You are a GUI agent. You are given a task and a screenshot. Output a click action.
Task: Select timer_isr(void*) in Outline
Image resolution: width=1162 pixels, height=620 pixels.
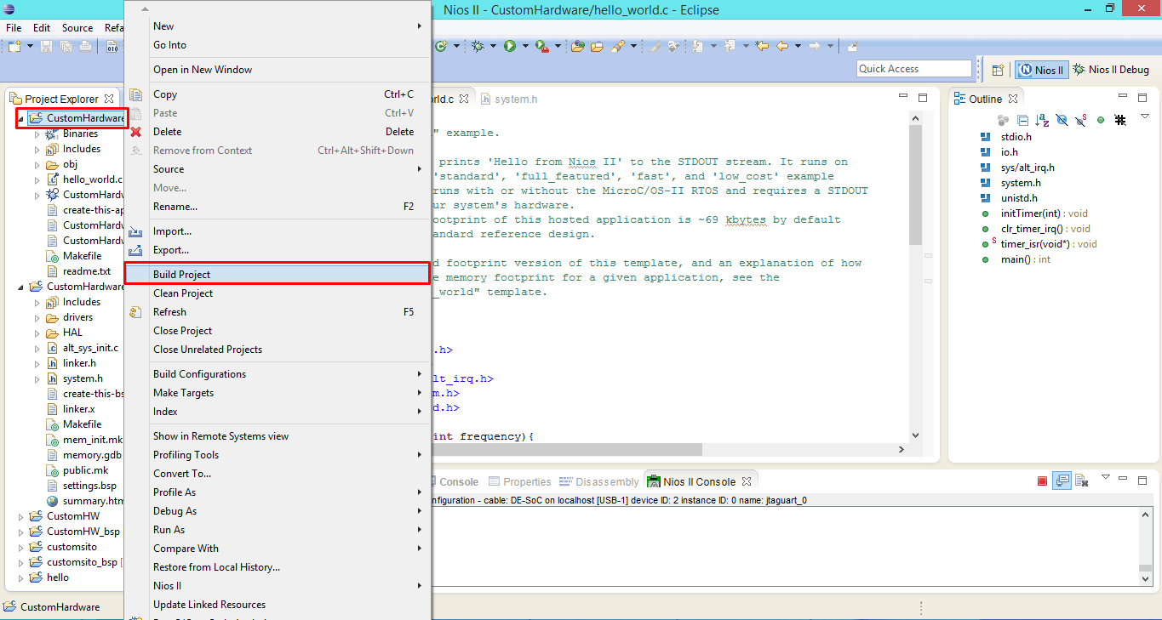(x=1039, y=244)
